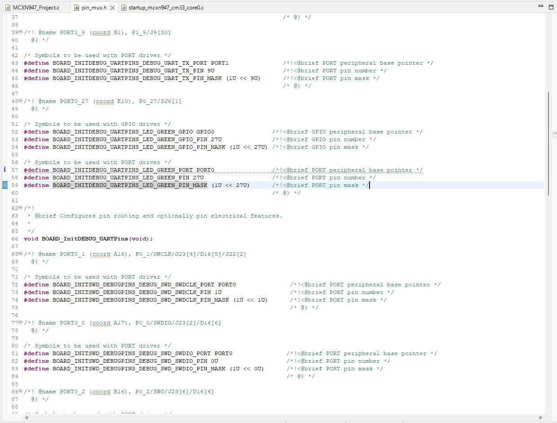
Task: Click the blue occurrence marker beside line 59
Action: pos(4,185)
